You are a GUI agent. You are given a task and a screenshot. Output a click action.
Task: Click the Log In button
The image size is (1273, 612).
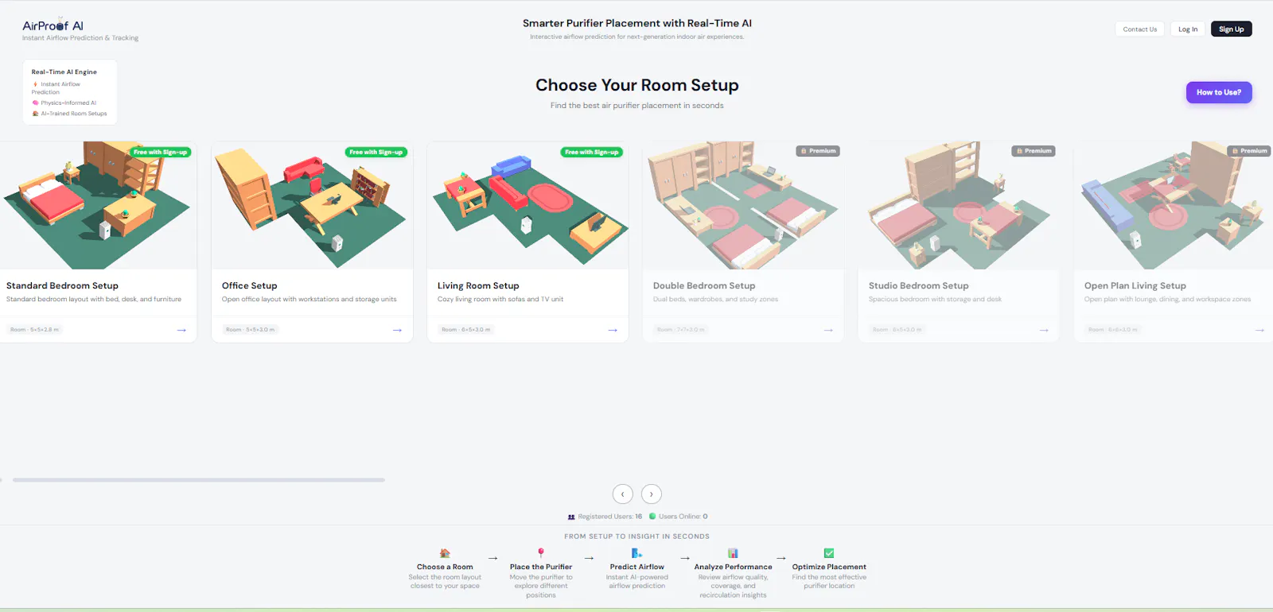point(1188,29)
